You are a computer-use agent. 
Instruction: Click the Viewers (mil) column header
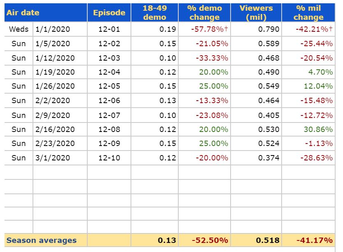click(256, 12)
